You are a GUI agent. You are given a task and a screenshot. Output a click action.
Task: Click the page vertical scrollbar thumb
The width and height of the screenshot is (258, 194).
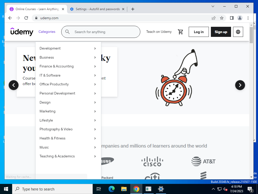click(251, 35)
